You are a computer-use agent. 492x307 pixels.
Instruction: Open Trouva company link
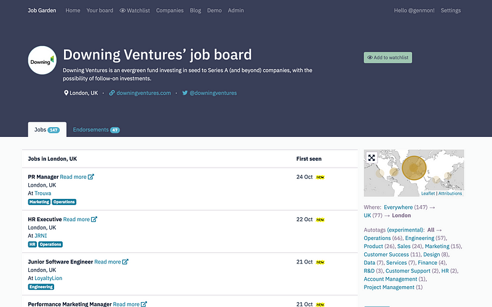point(42,193)
